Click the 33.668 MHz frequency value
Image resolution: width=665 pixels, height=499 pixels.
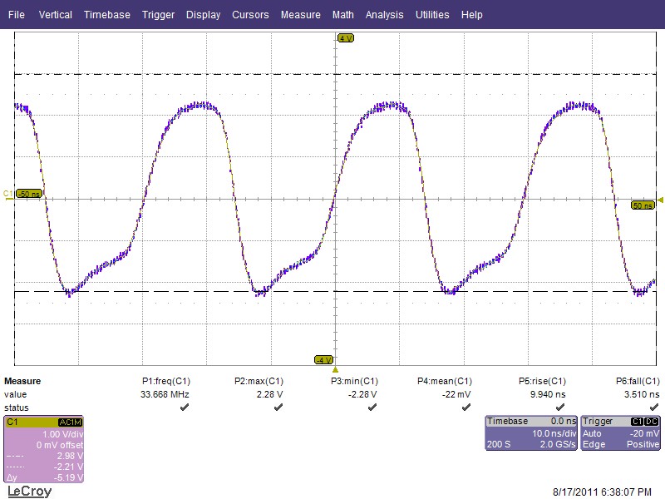pyautogui.click(x=165, y=394)
